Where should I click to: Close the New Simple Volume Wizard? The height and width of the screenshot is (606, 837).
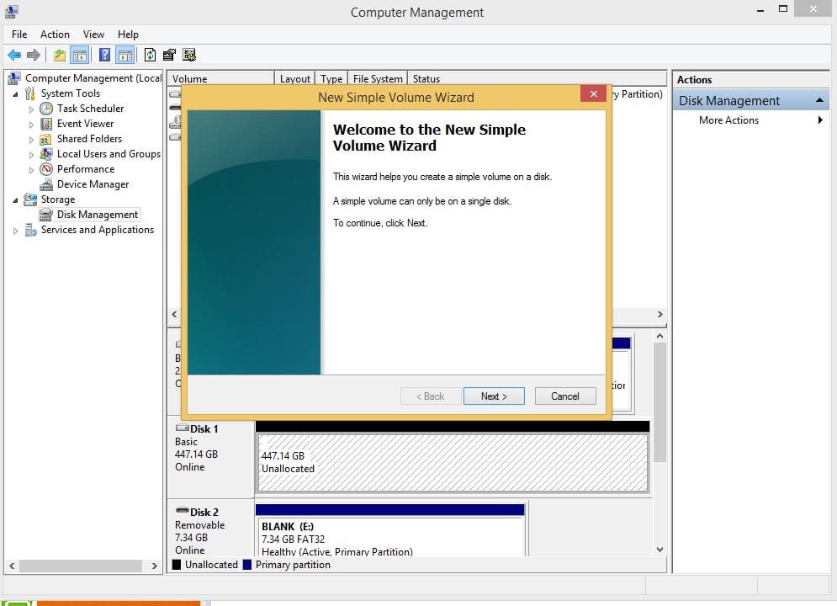click(593, 94)
